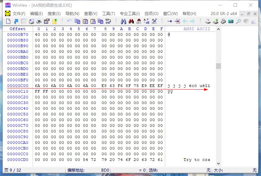Click the 1010 Modify Data icon

point(108,21)
